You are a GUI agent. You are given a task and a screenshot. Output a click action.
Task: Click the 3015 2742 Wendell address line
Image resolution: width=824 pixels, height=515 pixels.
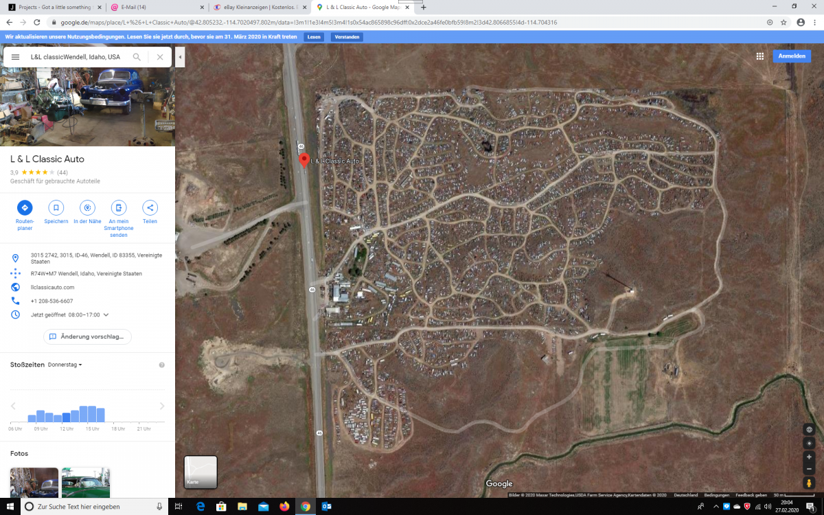tap(96, 257)
